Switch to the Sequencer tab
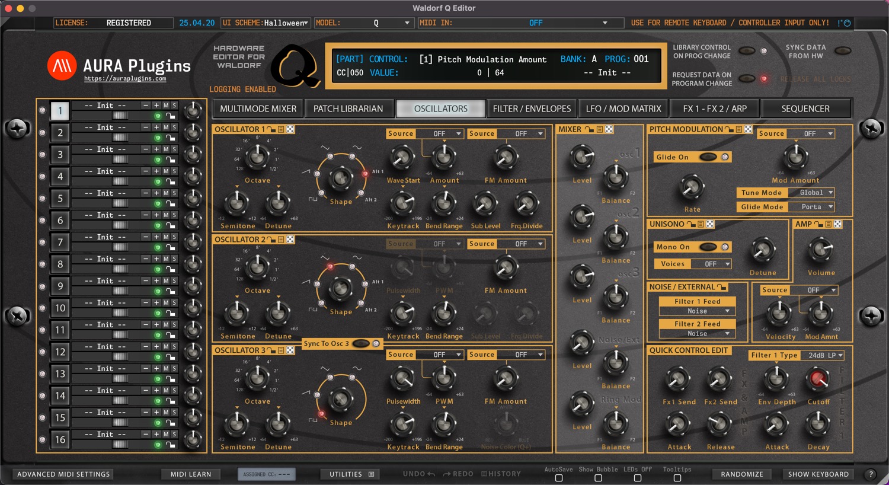This screenshot has width=889, height=485. [x=805, y=109]
